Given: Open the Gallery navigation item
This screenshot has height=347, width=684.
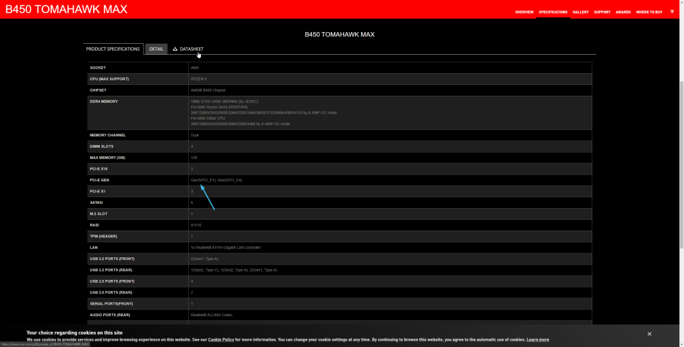Looking at the screenshot, I should click(581, 12).
